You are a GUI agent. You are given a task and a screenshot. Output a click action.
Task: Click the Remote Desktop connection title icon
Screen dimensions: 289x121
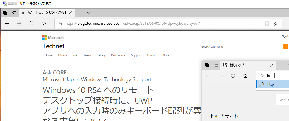[x=5, y=4]
